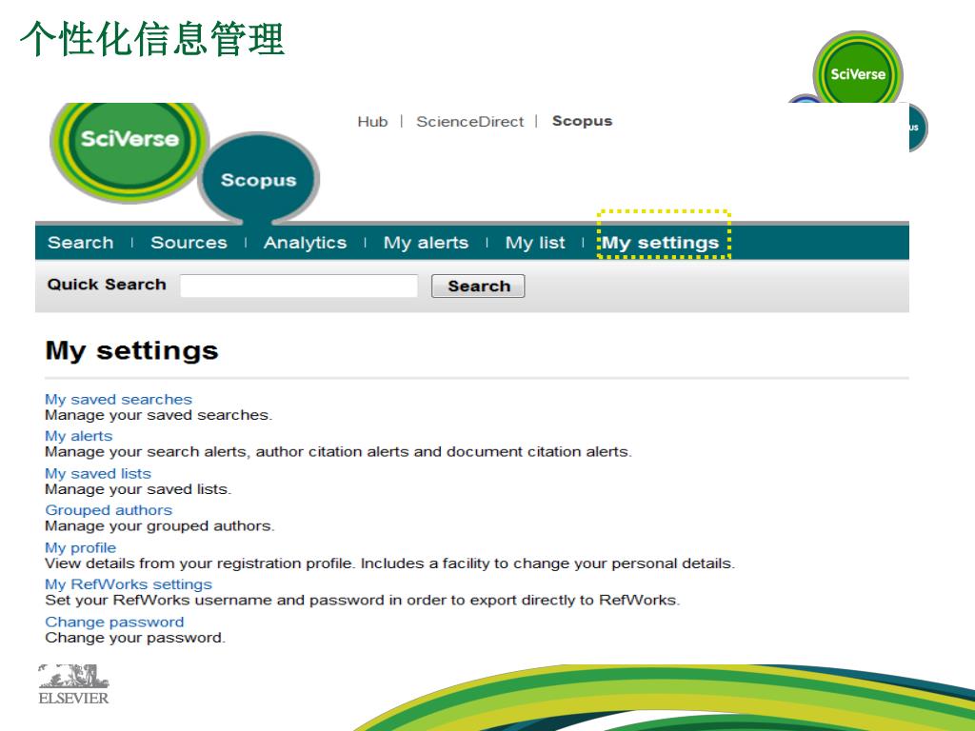Viewport: 975px width, 731px height.
Task: Select the My settings tab
Action: [661, 243]
